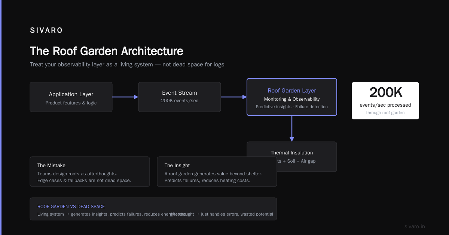Screen dimensions: 449x235
Task: Click the downward arrow to Thermal Insulation
Action: [292, 129]
